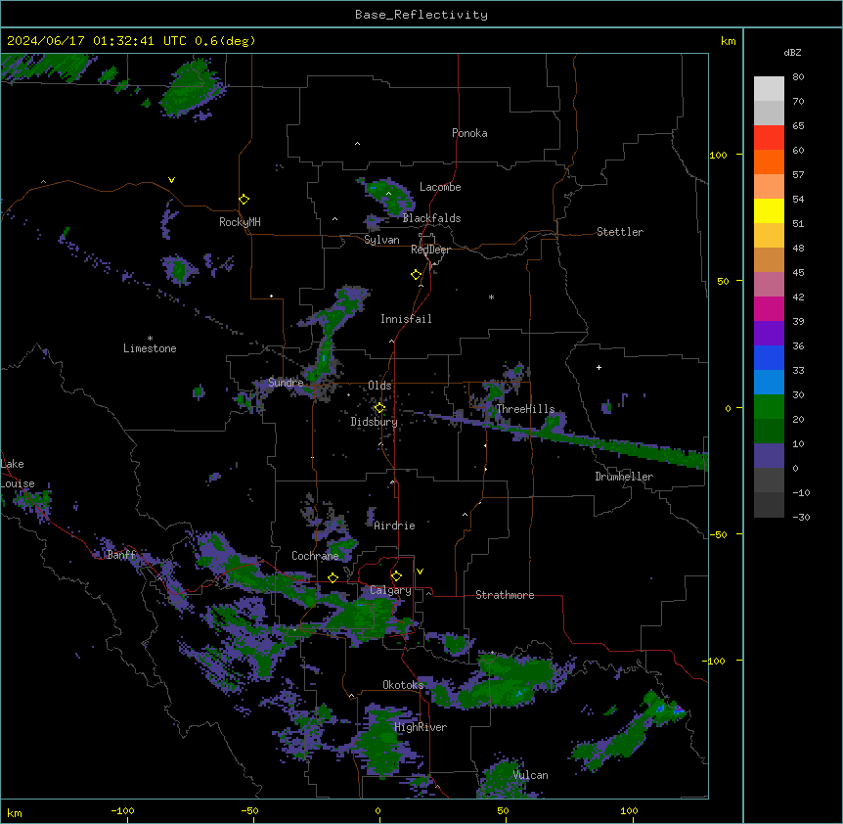Click the Stettler town label
The height and width of the screenshot is (824, 843).
(x=620, y=232)
